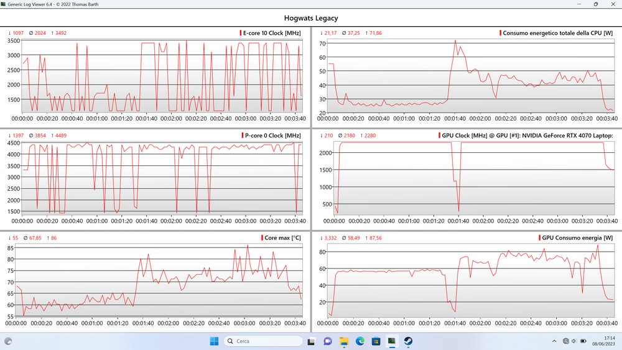The image size is (622, 350).
Task: Click the Core max [°C] label
Action: pos(282,238)
